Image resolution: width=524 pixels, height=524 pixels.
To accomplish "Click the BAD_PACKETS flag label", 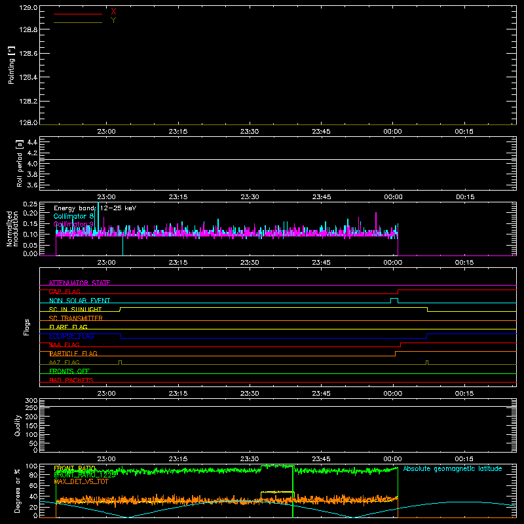I will (x=71, y=381).
